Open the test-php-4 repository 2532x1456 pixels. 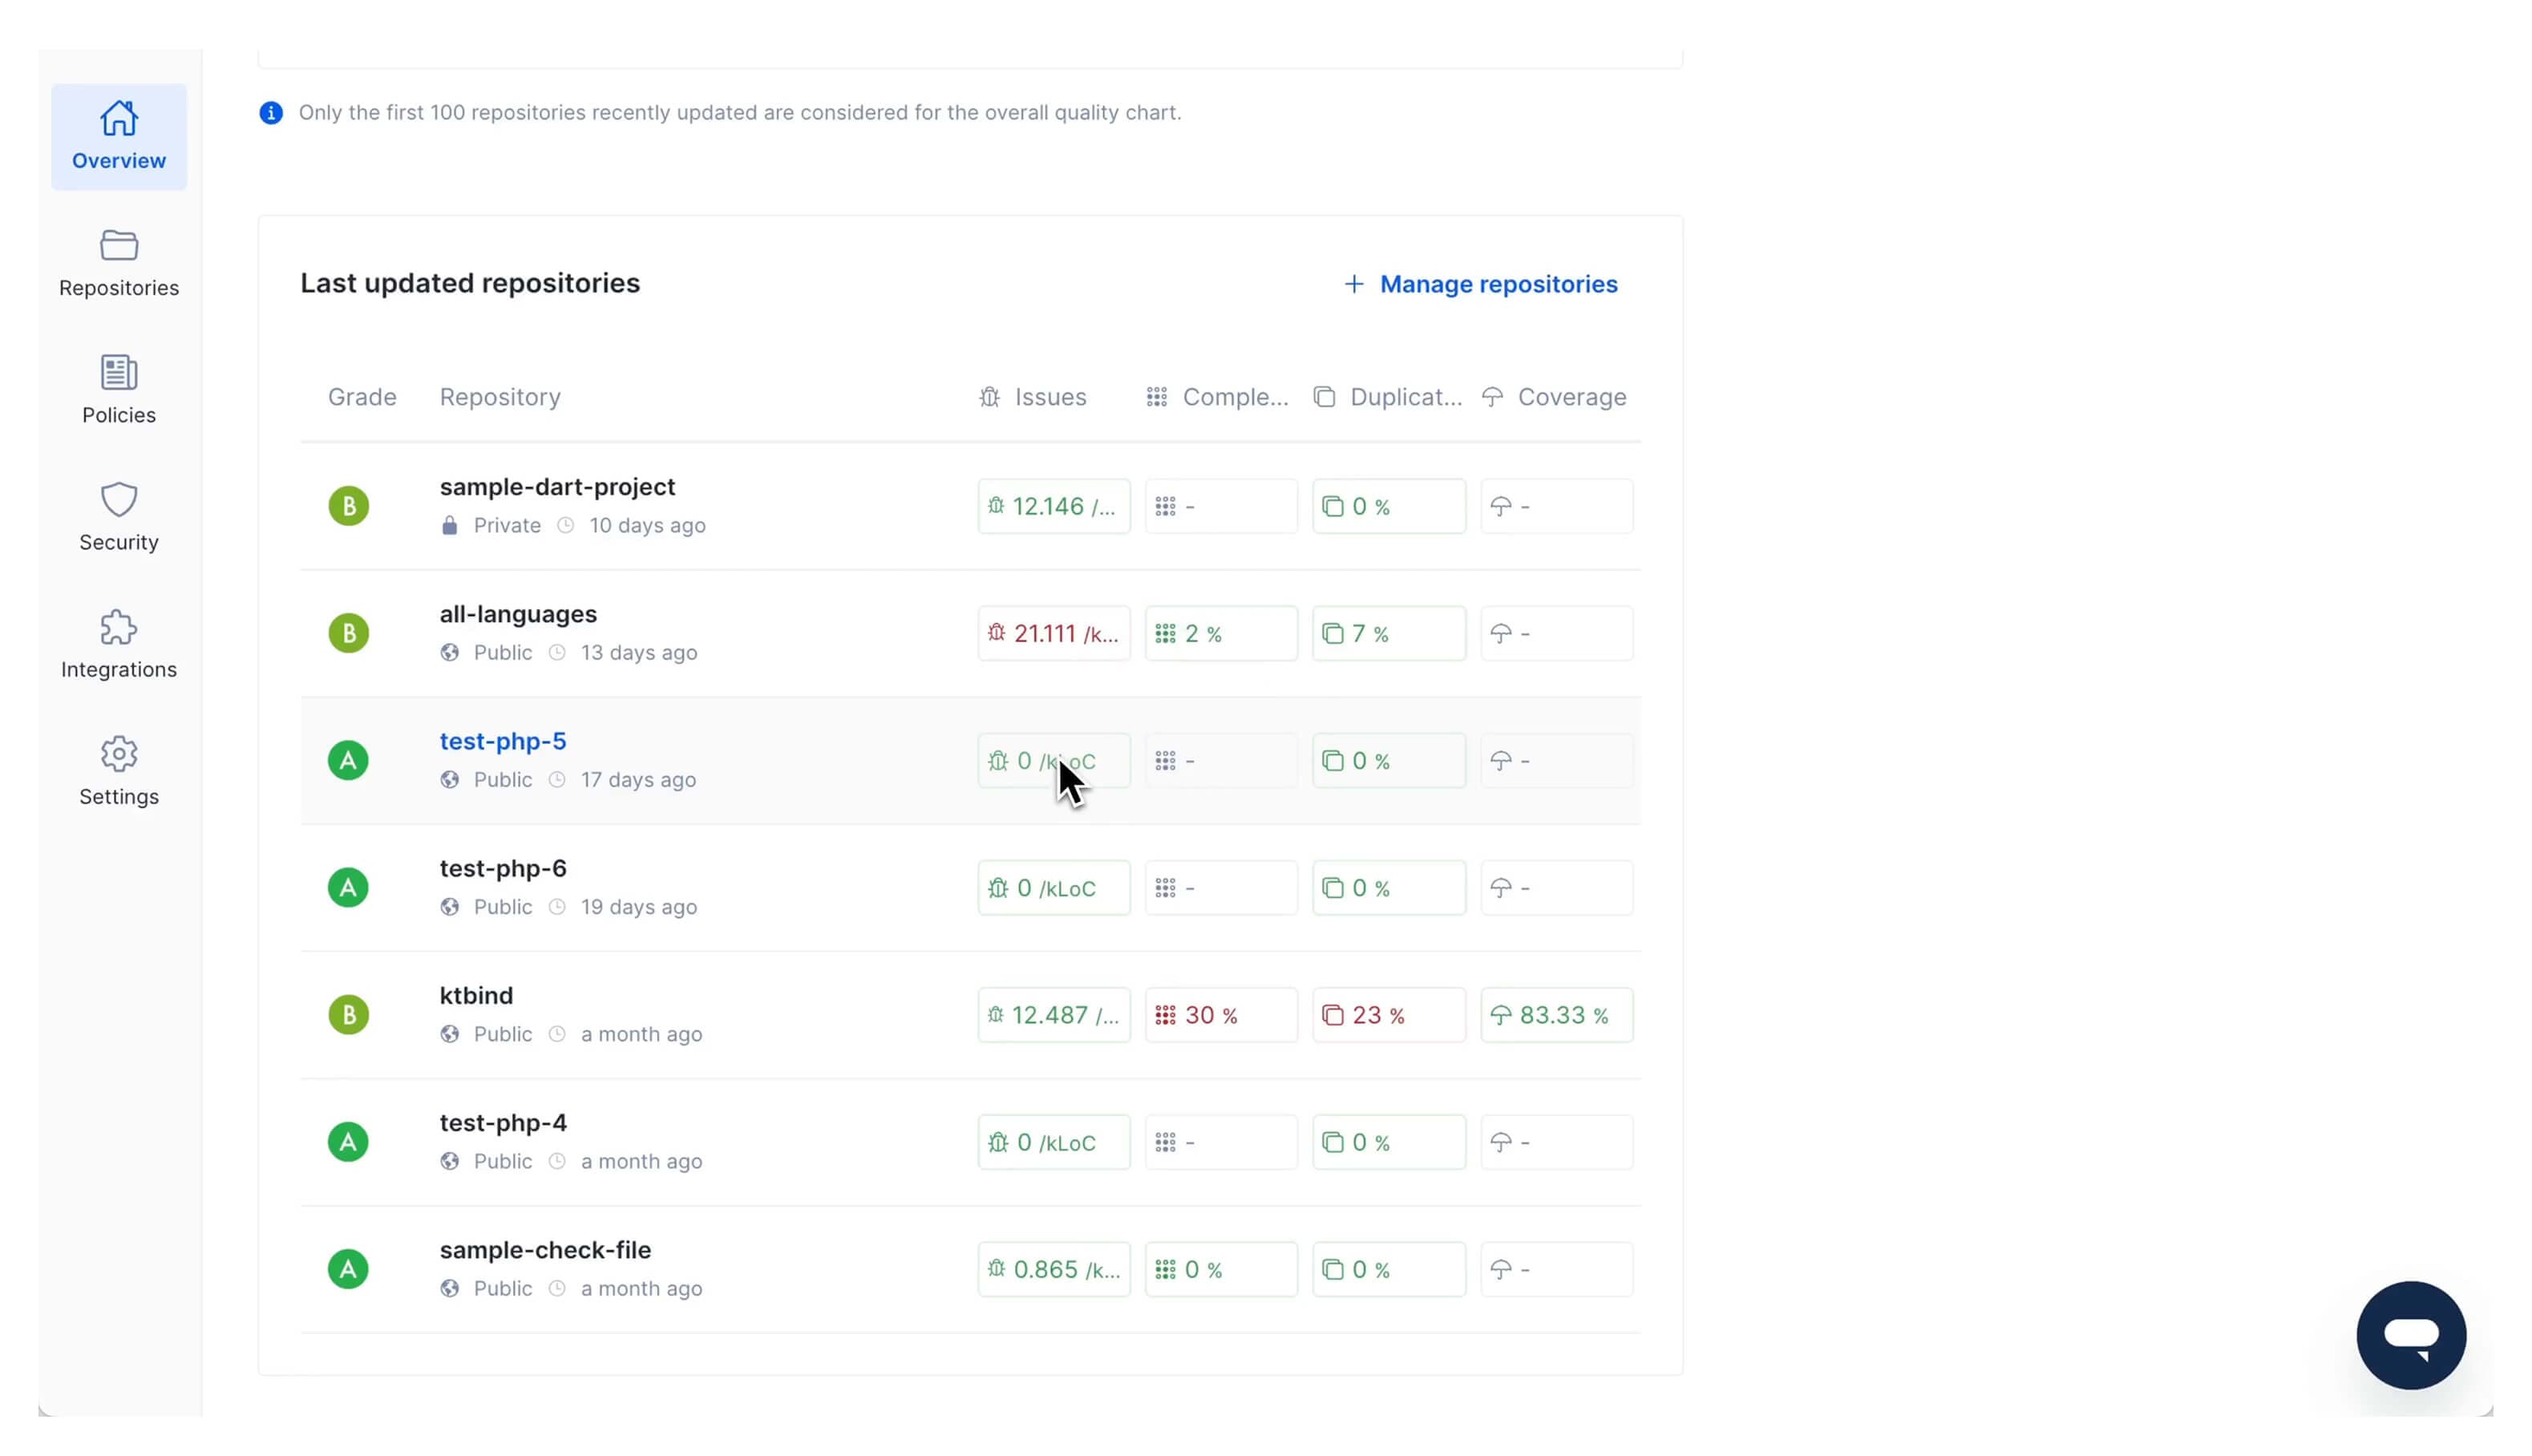tap(503, 1122)
